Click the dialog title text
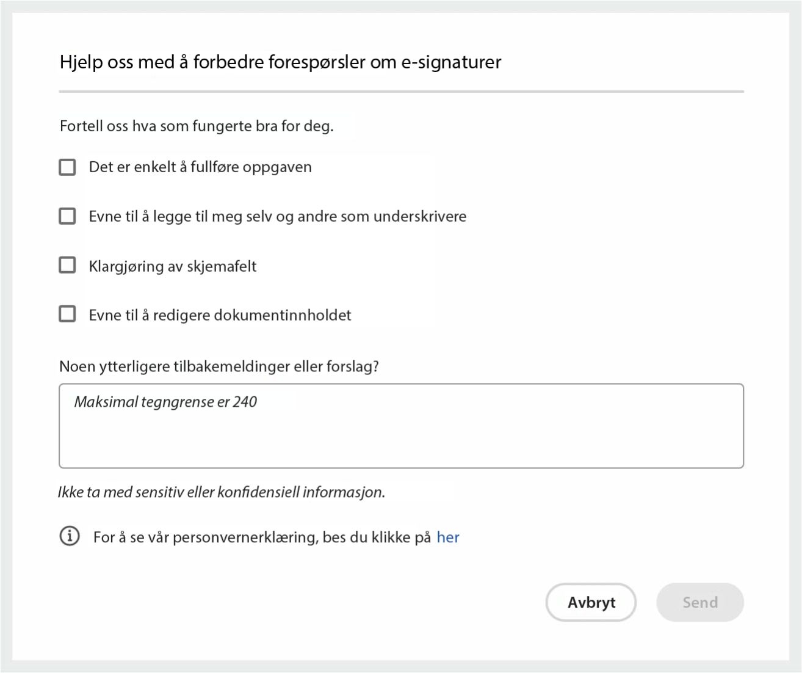The height and width of the screenshot is (673, 802). (280, 61)
